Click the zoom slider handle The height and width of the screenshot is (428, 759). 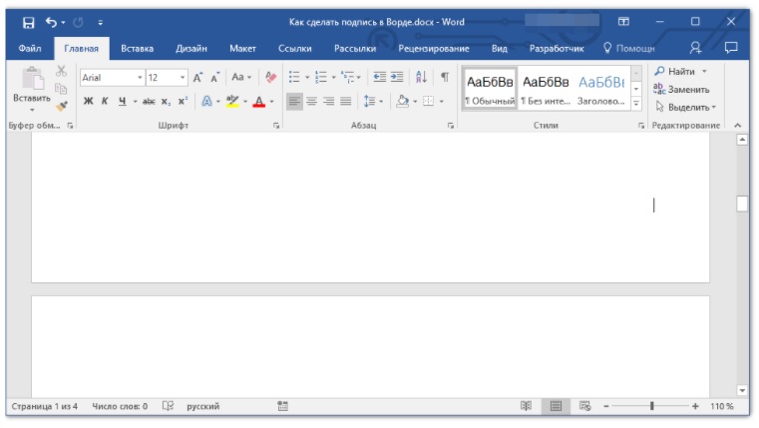652,406
